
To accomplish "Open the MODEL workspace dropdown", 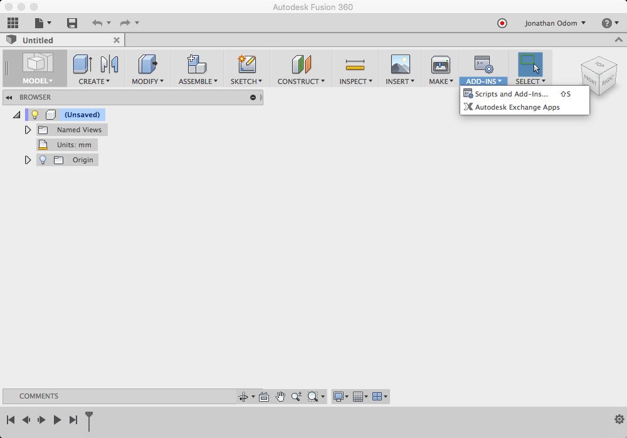I will point(38,81).
